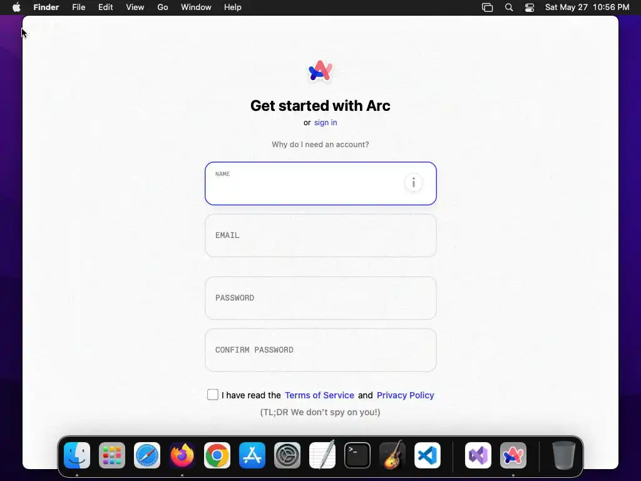Screen dimensions: 641x481
Task: Check the Terms of Service agreement box
Action: pyautogui.click(x=213, y=395)
